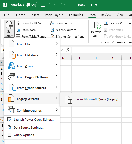Click From Text/CSV icon
Image resolution: width=132 pixels, height=144 pixels.
click(18, 23)
